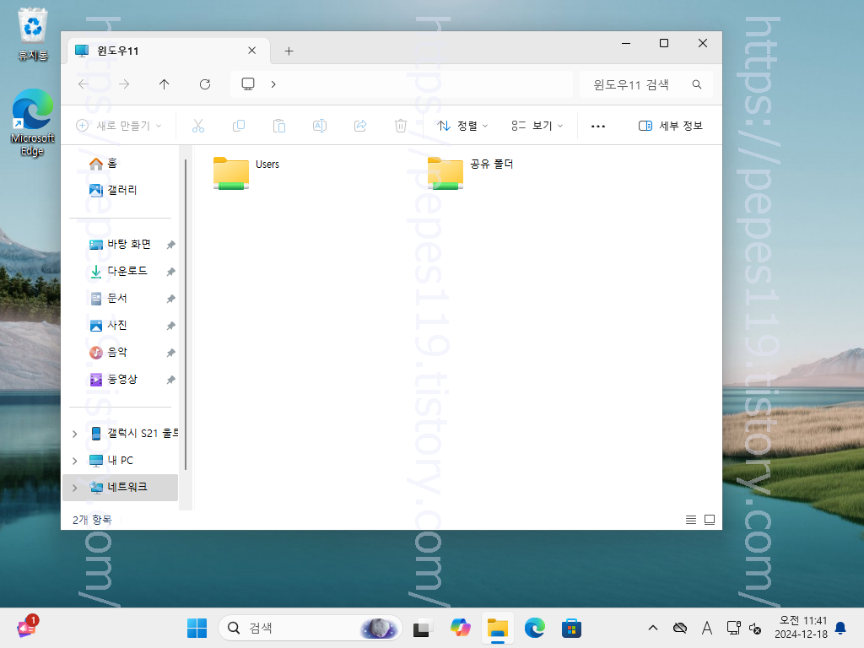
Task: Open the 휴지통 desktop icon
Action: coord(33,34)
